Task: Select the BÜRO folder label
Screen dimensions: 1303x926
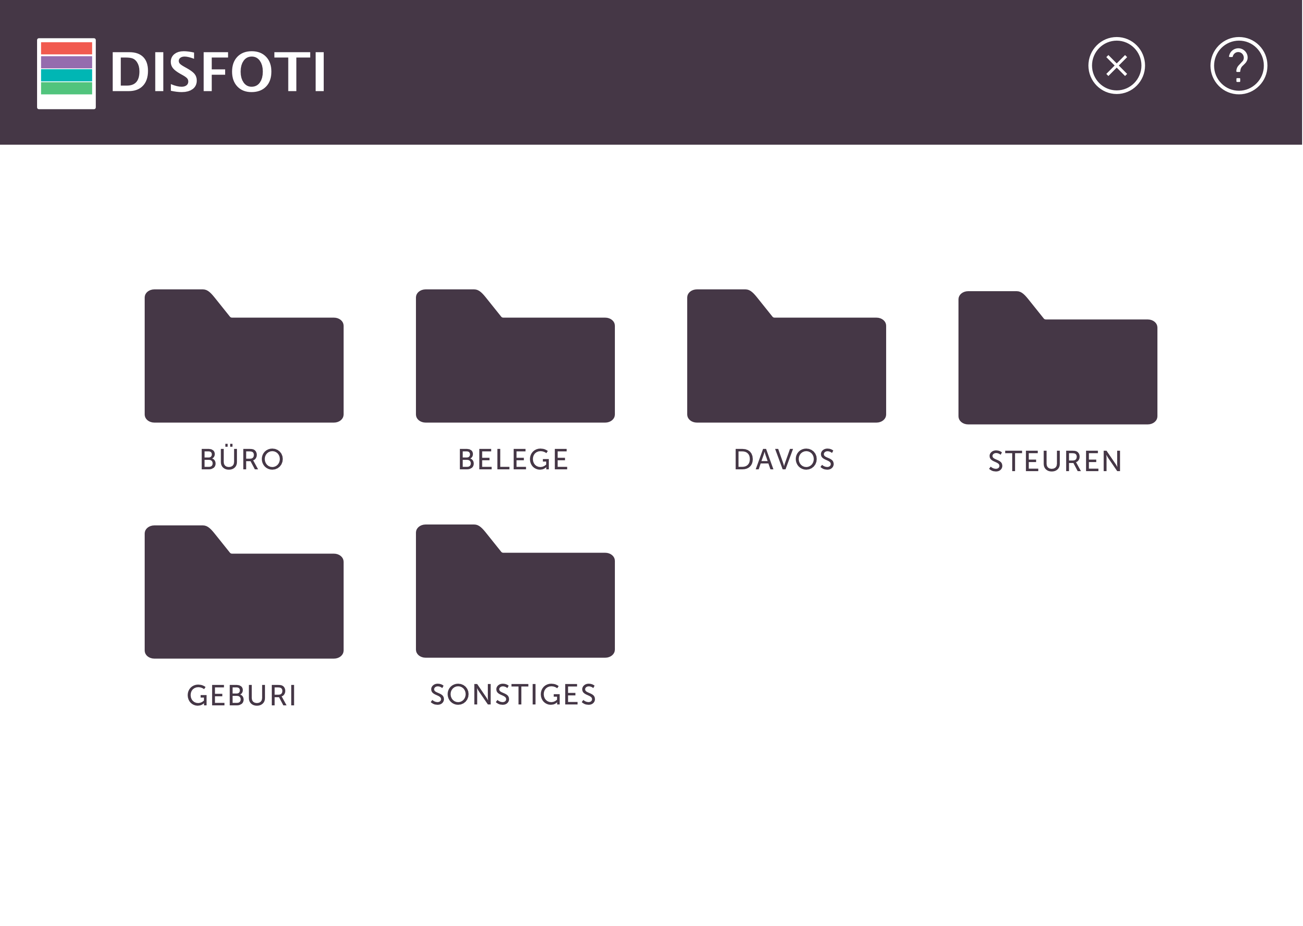Action: [242, 459]
